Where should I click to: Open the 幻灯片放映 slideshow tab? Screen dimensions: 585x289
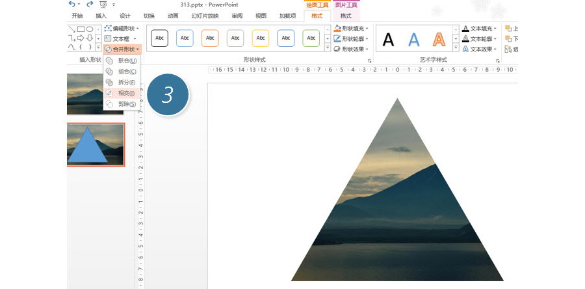click(205, 16)
